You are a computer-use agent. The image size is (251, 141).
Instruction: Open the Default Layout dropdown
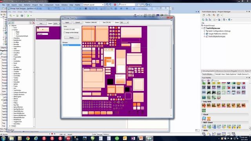tap(93, 5)
